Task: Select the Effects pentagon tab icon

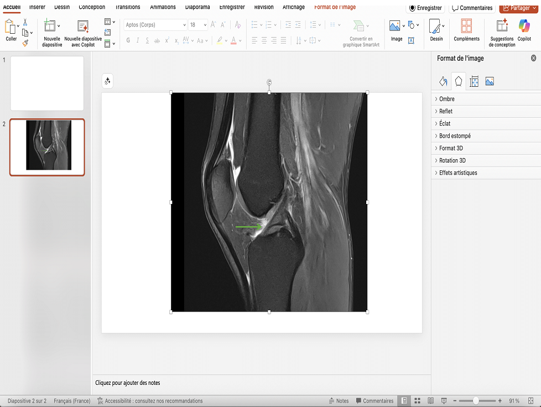Action: (459, 81)
